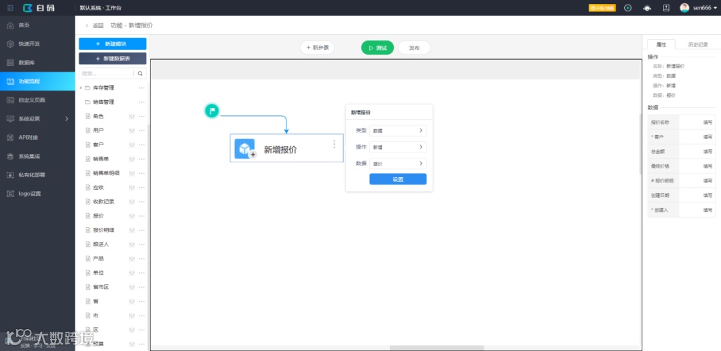Click the 新建数据表 button

tap(113, 58)
